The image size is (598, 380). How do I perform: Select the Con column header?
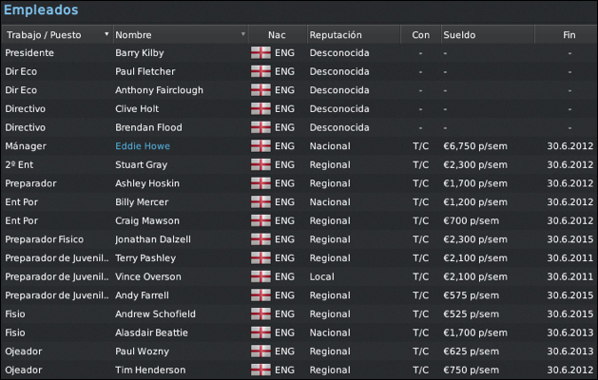(420, 35)
